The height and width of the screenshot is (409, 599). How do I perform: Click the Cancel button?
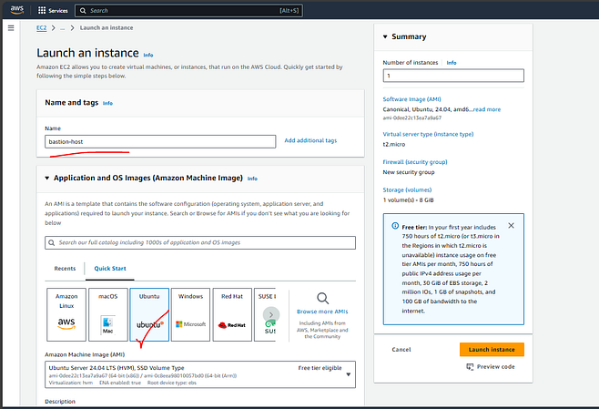401,350
